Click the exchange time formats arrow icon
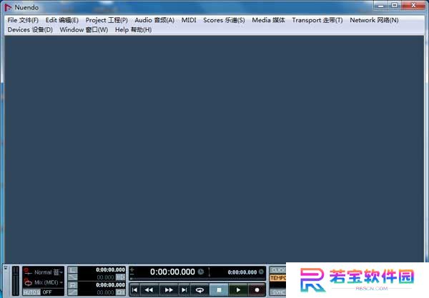 click(209, 272)
